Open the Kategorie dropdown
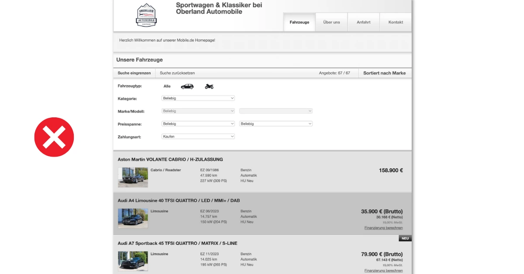Screen dimensions: 524x274 [x=198, y=98]
